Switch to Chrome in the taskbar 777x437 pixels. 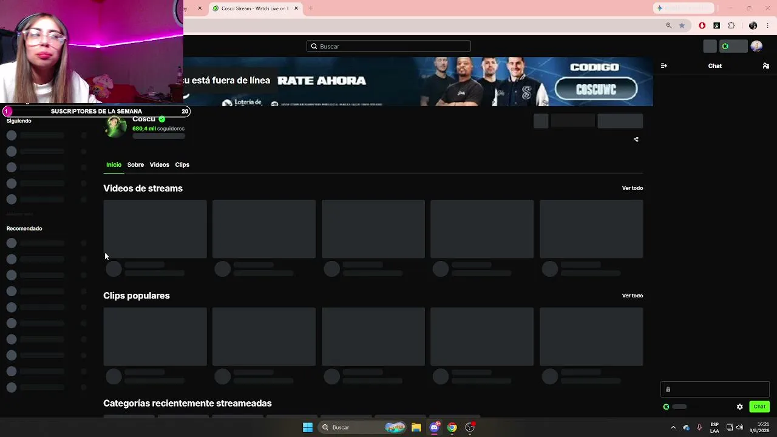point(452,427)
